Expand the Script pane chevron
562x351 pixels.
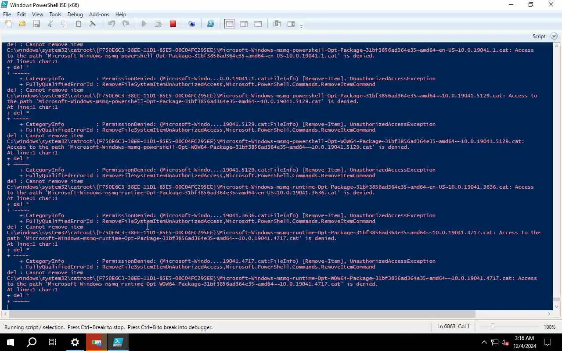(x=554, y=36)
